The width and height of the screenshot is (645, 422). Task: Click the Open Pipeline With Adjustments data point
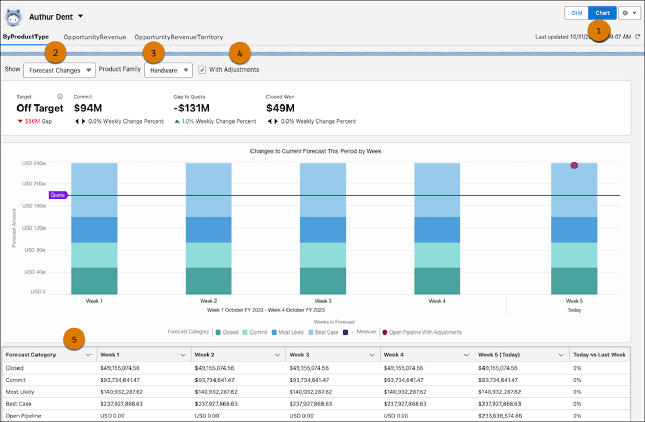click(x=574, y=165)
